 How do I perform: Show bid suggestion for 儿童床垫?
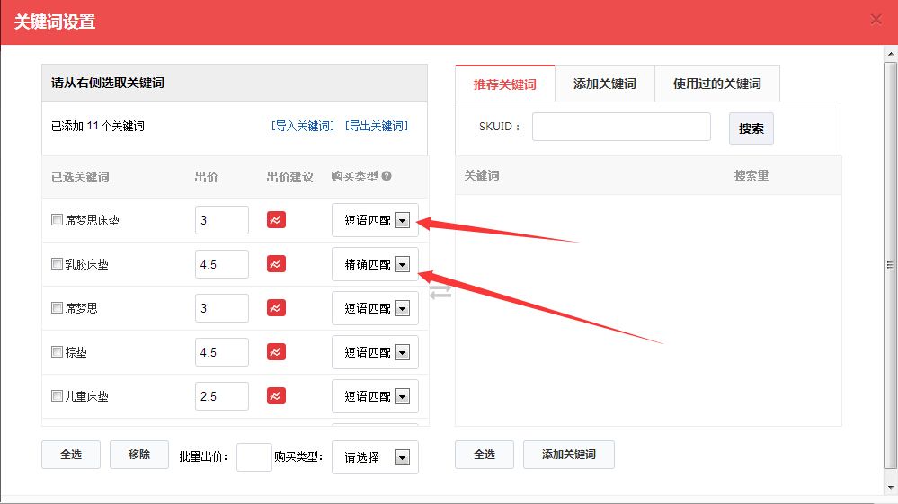pos(276,396)
